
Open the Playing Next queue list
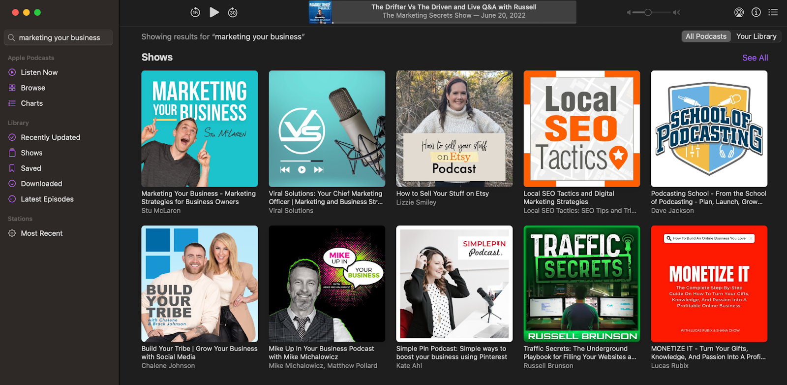[x=773, y=12]
